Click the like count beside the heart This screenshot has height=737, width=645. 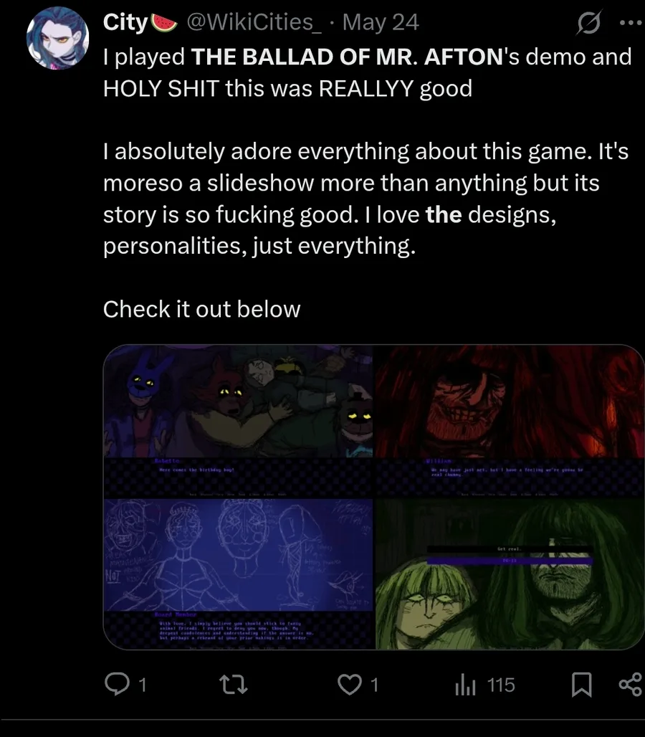(x=374, y=685)
